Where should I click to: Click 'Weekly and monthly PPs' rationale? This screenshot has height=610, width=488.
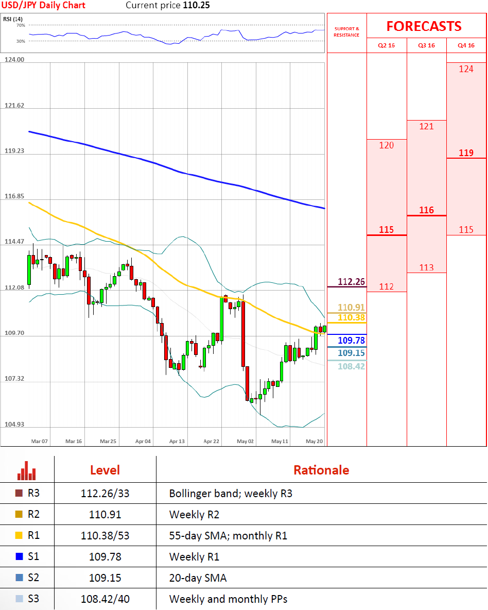point(228,599)
